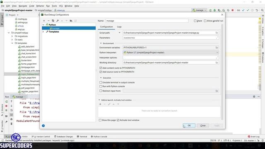
Task: Open the manage run configuration dropdown in toolbar
Action: pyautogui.click(x=199, y=10)
